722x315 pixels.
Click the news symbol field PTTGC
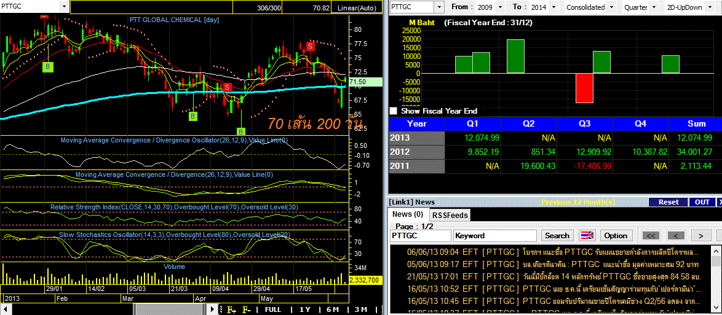[421, 235]
